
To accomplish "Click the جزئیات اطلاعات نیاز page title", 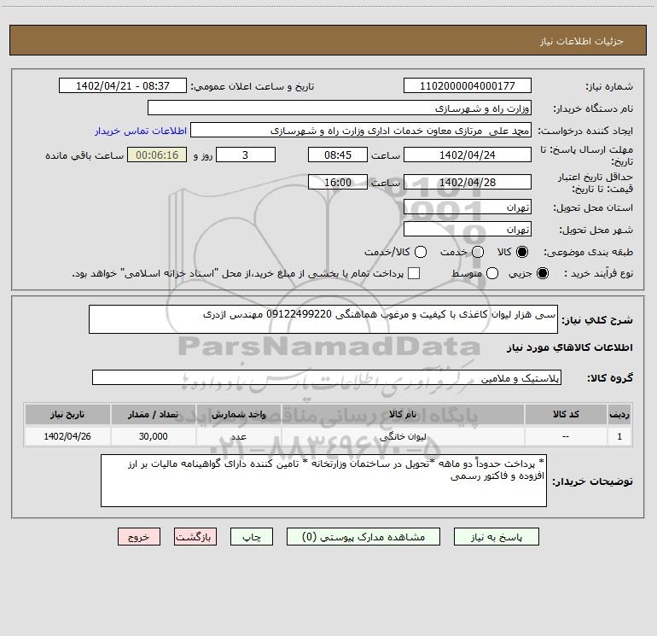I will point(582,41).
